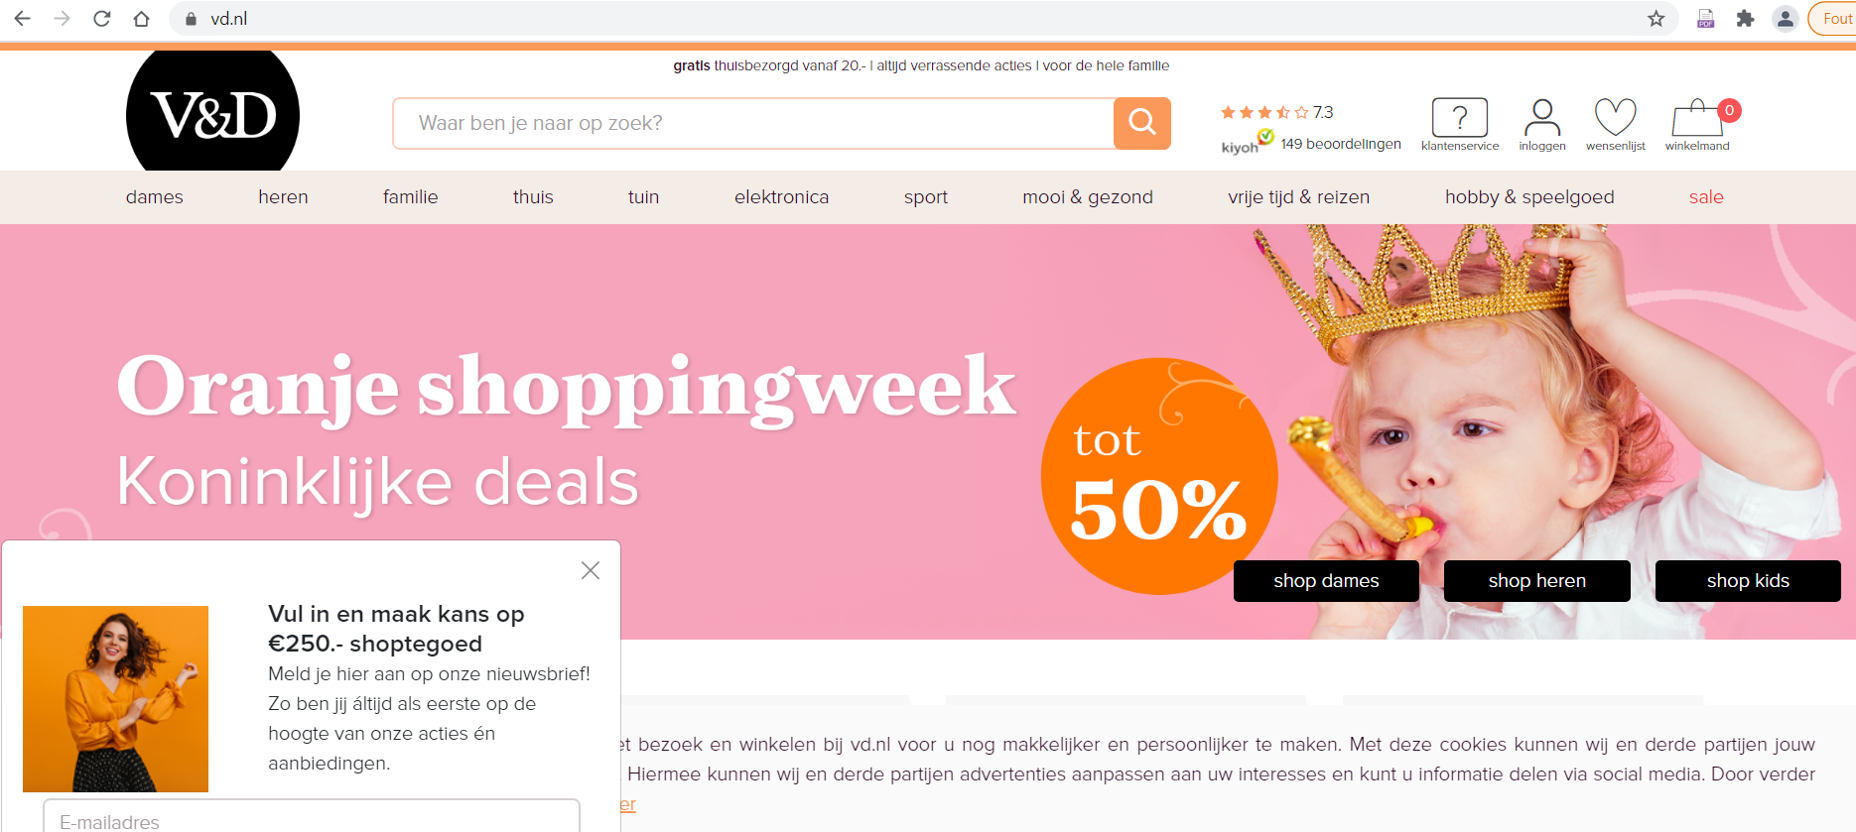Open the dames menu category
This screenshot has width=1856, height=832.
155,197
